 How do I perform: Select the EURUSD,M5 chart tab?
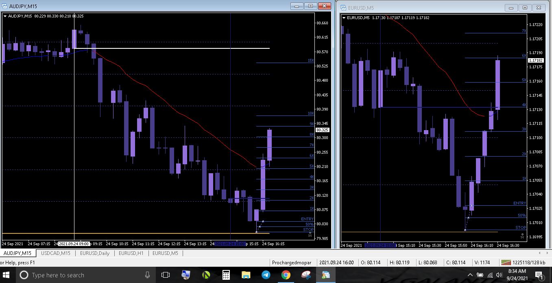[x=165, y=253]
